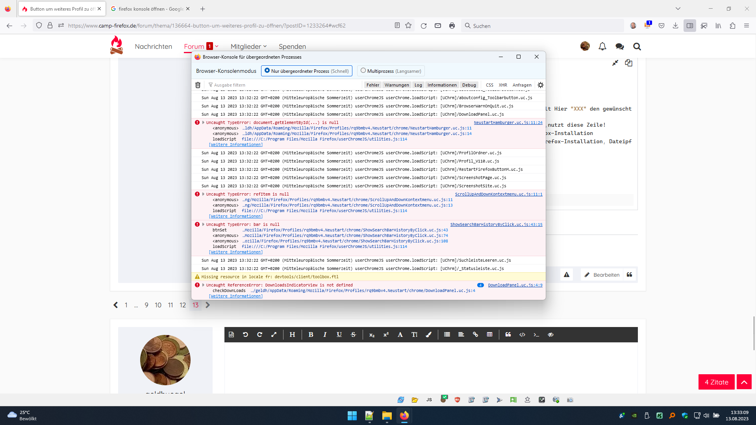Open NeustartHamburger.uc.js:11:24 source link
756x425 pixels.
(508, 123)
